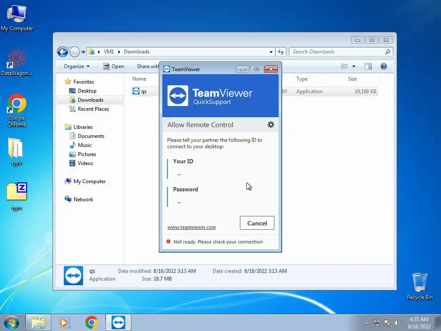Click Explorer forward navigation button

[75, 52]
